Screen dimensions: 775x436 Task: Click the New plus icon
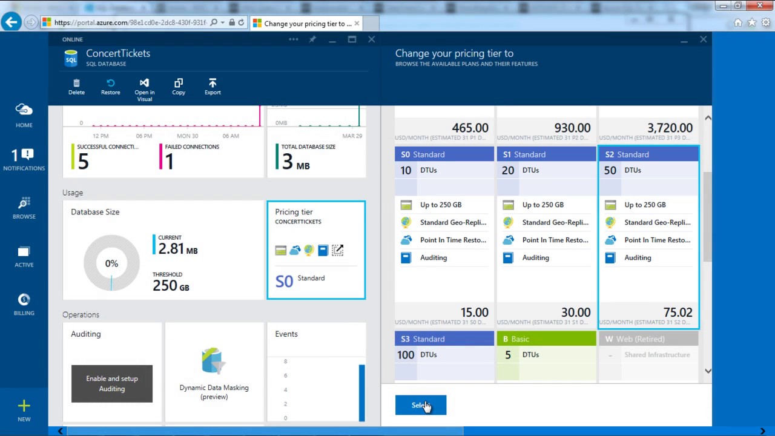24,406
